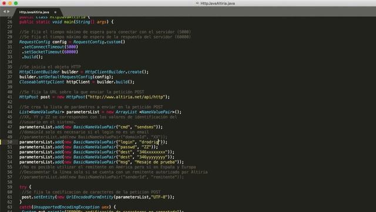
Task: Minimize the window with the yellow button
Action: [10, 3]
